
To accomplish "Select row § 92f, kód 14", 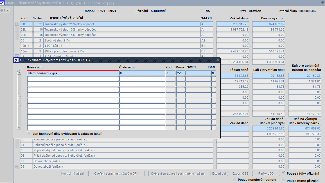I will tap(122, 46).
